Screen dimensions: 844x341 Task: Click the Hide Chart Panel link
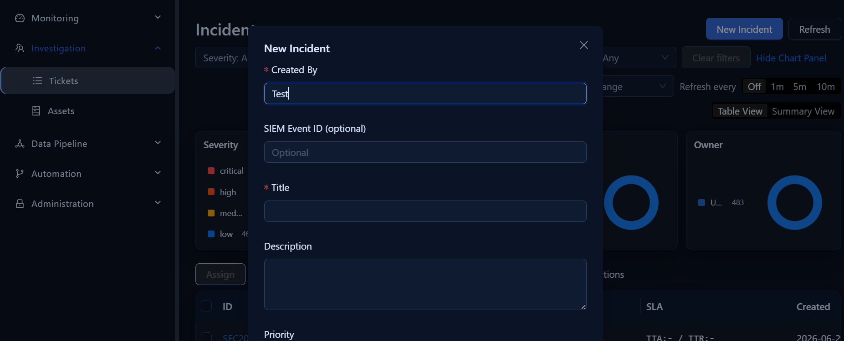tap(791, 58)
